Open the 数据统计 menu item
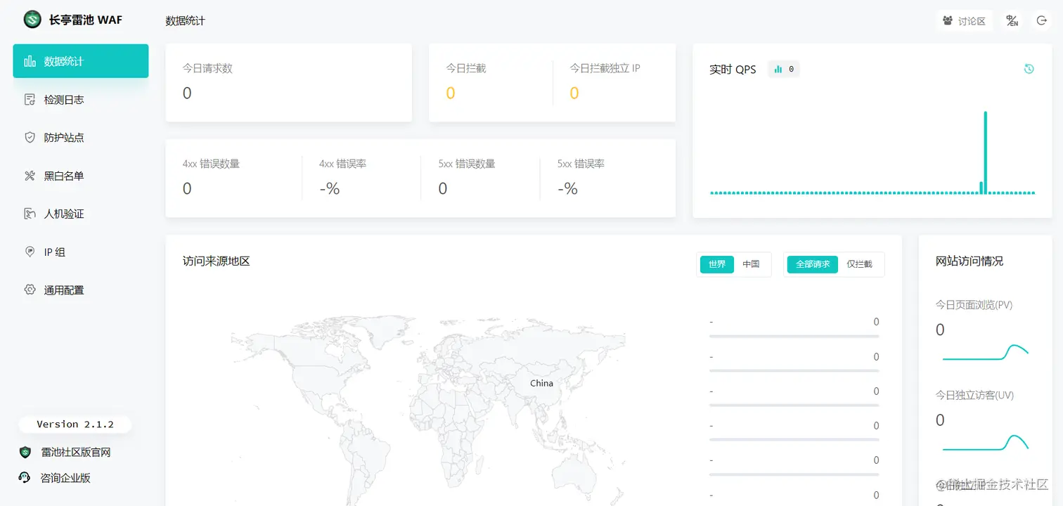Viewport: 1063px width, 506px height. coord(81,61)
